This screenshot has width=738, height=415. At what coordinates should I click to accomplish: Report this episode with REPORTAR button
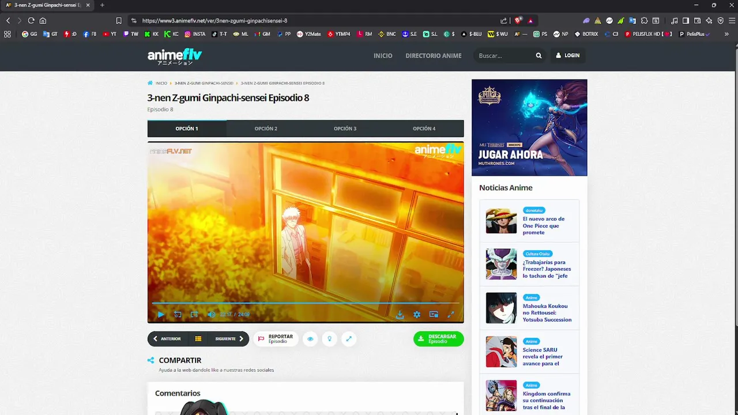(276, 339)
